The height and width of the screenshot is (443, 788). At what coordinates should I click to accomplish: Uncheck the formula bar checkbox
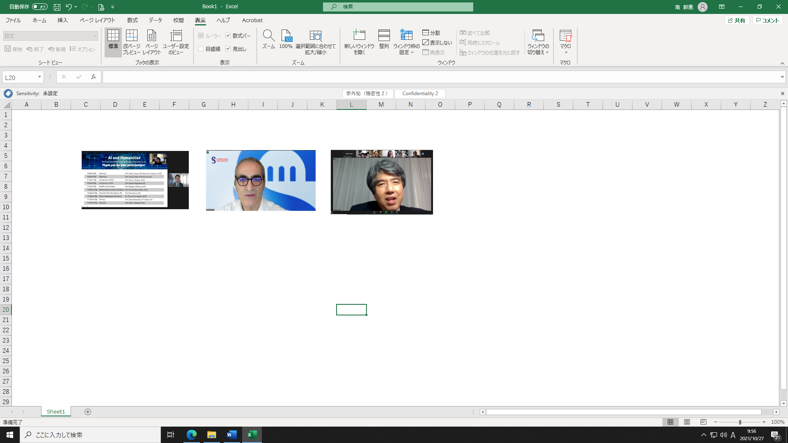pos(228,36)
